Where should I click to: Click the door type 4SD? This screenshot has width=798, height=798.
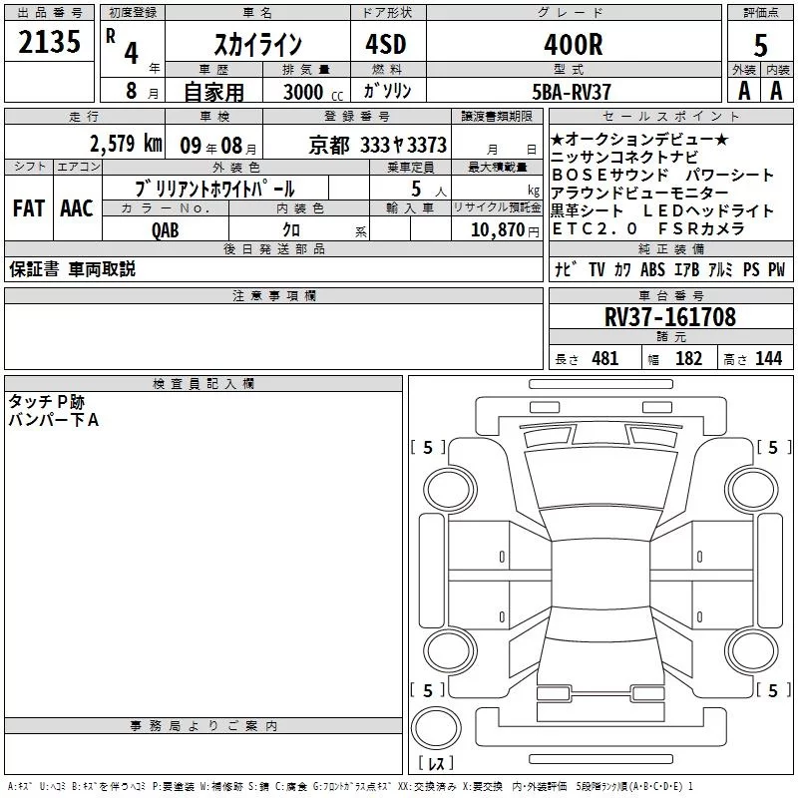[x=386, y=44]
